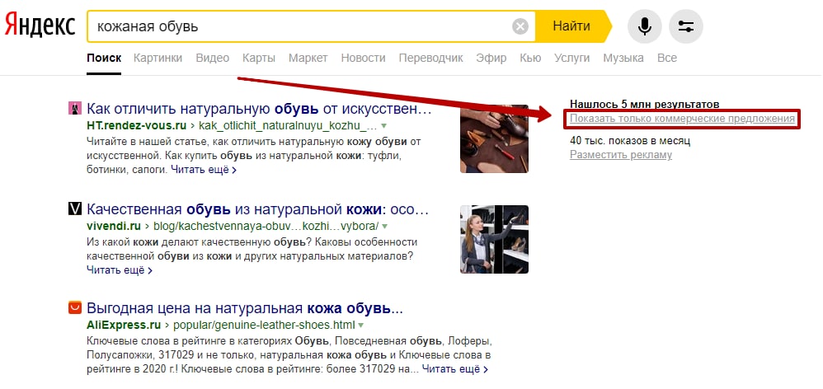Click the HT.rendez-vous.ru domain link
This screenshot has height=389, width=823.
(x=136, y=126)
